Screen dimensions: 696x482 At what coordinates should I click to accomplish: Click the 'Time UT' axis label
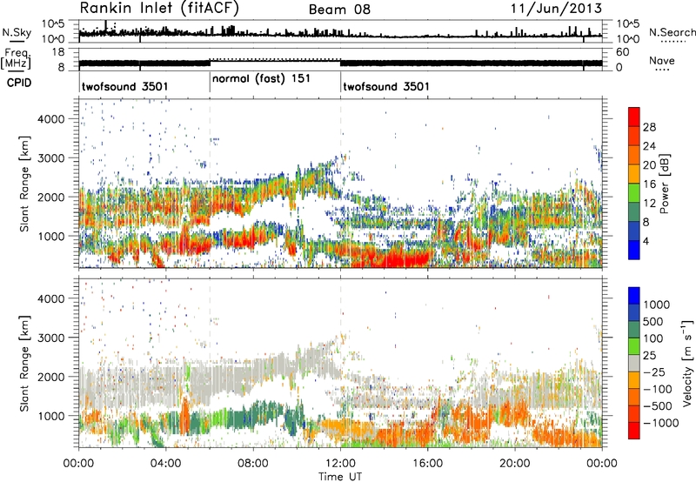(x=340, y=477)
